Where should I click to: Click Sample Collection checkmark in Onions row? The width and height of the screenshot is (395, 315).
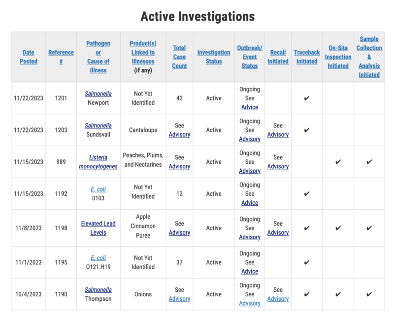pos(369,294)
